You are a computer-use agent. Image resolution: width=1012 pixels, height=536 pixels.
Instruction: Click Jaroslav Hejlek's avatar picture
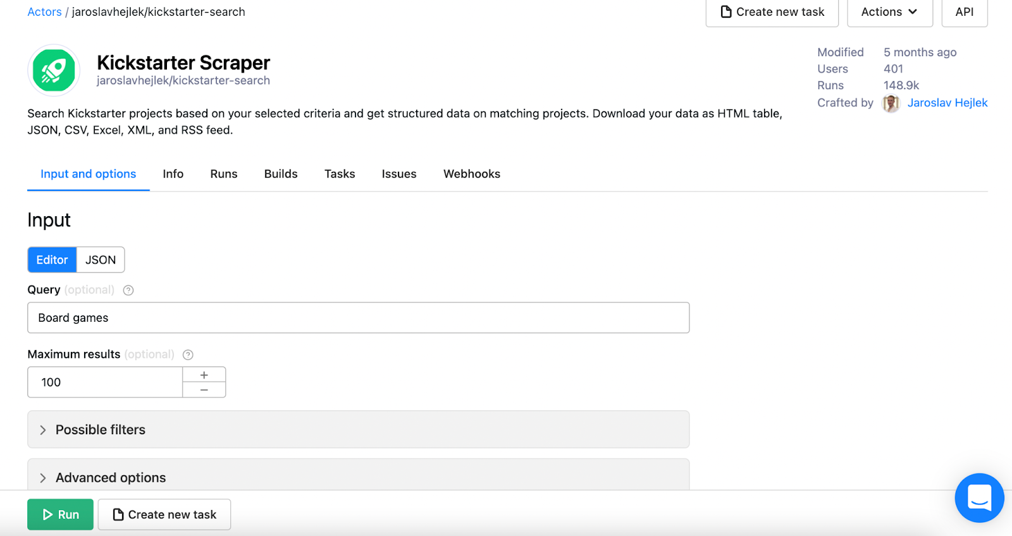click(x=891, y=103)
